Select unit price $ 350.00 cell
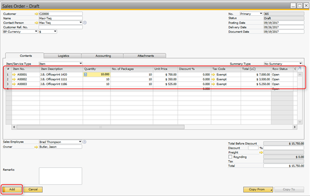This screenshot has width=310, height=196. (x=165, y=79)
